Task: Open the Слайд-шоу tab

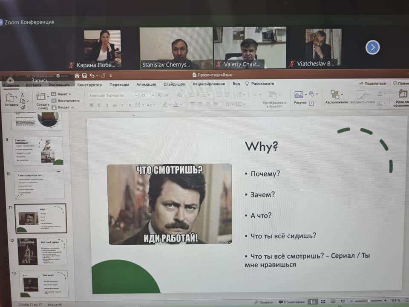Action: [174, 84]
